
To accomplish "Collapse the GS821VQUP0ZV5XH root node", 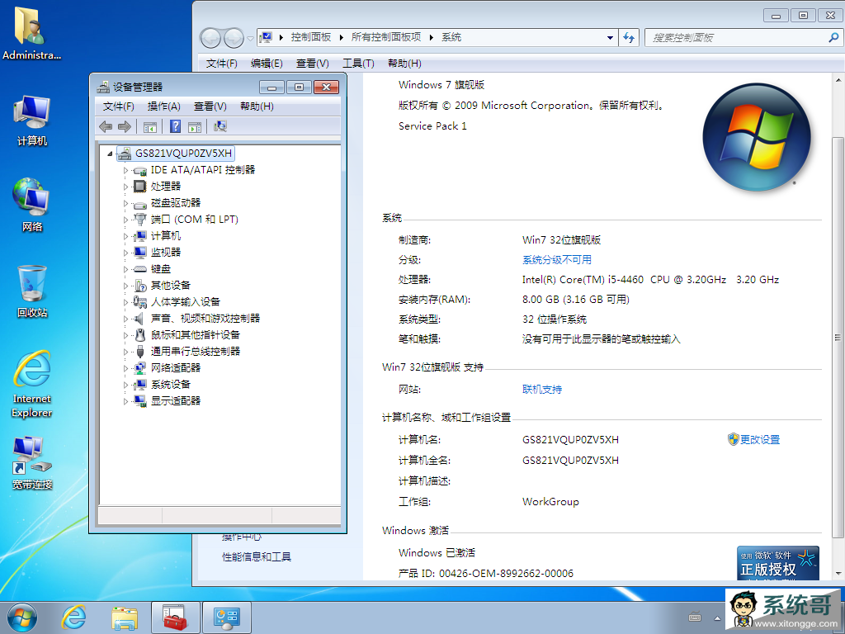I will tap(110, 154).
